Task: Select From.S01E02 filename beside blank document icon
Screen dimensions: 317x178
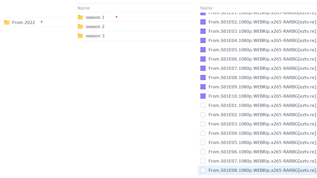Action: tap(263, 115)
